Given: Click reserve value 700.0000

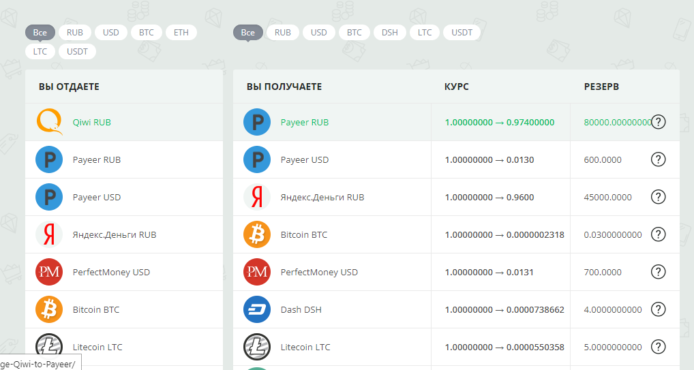Looking at the screenshot, I should (603, 272).
